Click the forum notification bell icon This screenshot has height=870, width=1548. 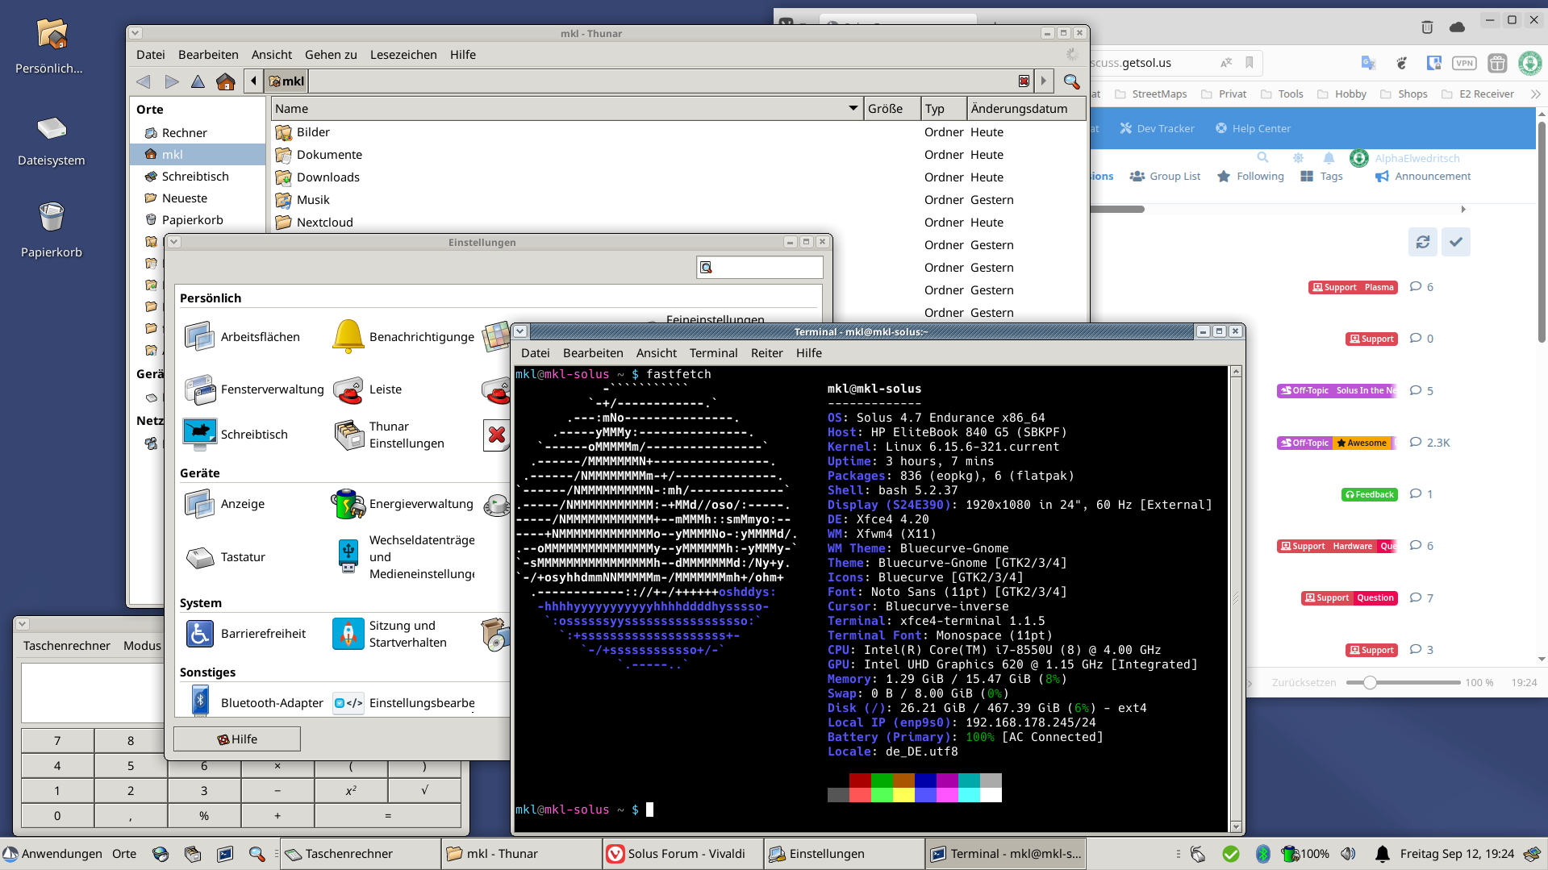(1329, 158)
